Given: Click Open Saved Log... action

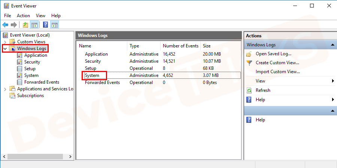Looking at the screenshot, I should [273, 54].
